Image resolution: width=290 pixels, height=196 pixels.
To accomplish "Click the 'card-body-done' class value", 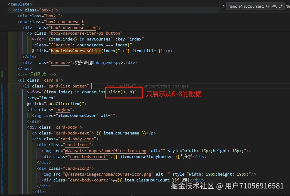I will pos(77,139).
